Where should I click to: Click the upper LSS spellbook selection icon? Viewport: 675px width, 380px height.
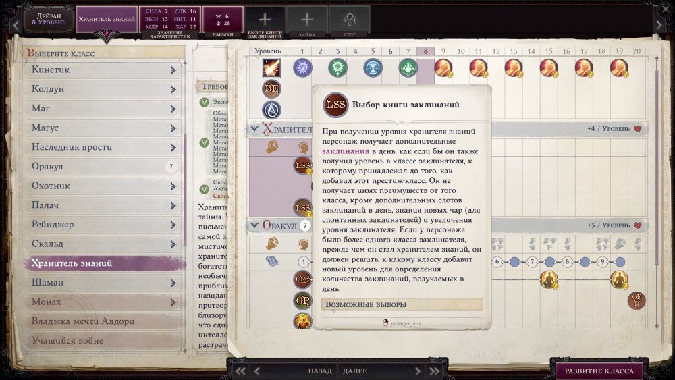tap(302, 165)
